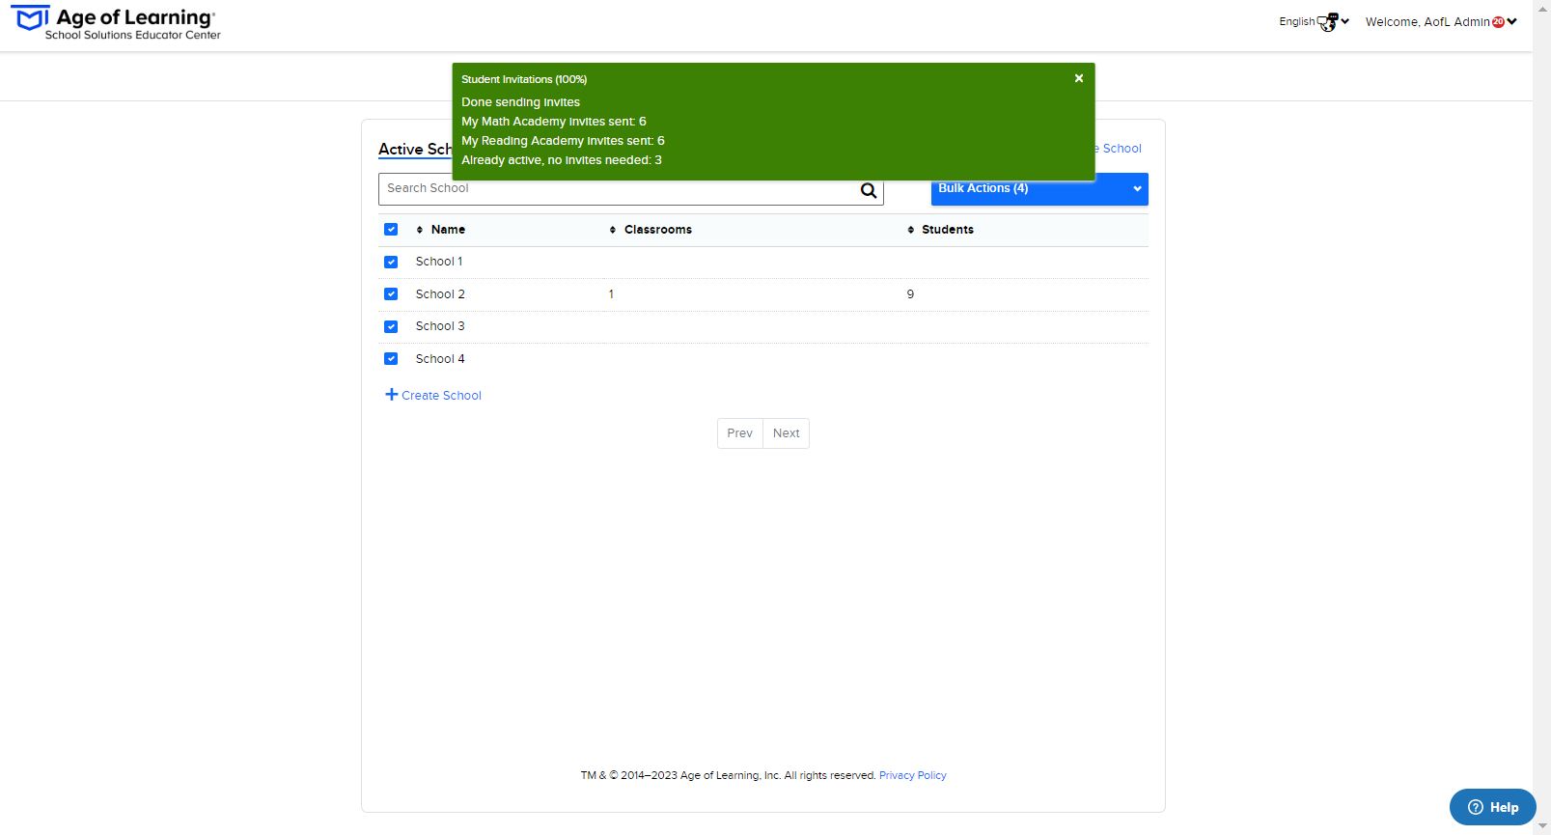Image resolution: width=1551 pixels, height=835 pixels.
Task: Click the School 1 name
Action: point(439,262)
